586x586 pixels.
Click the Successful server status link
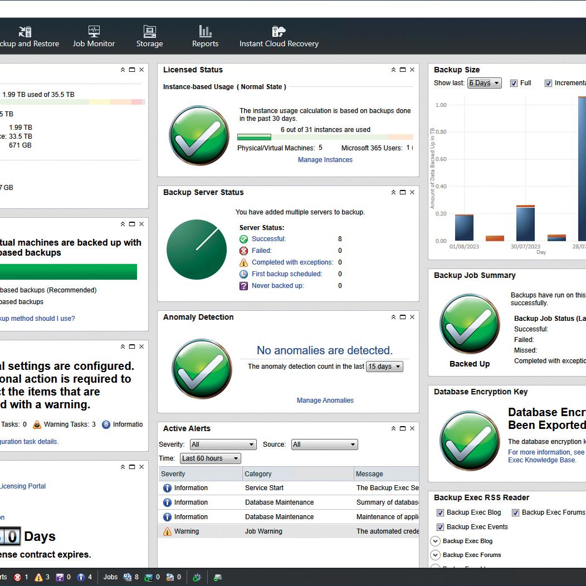[268, 239]
